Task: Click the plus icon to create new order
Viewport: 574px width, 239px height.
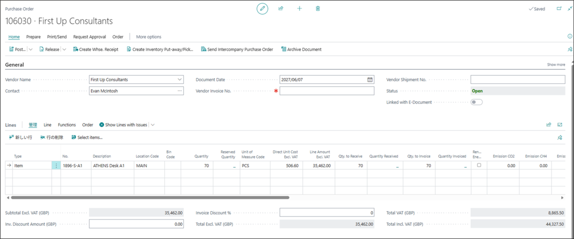Action: point(299,9)
